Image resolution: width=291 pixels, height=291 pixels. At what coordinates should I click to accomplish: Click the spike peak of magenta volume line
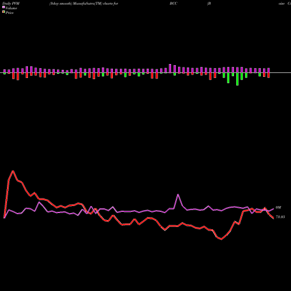point(178,194)
